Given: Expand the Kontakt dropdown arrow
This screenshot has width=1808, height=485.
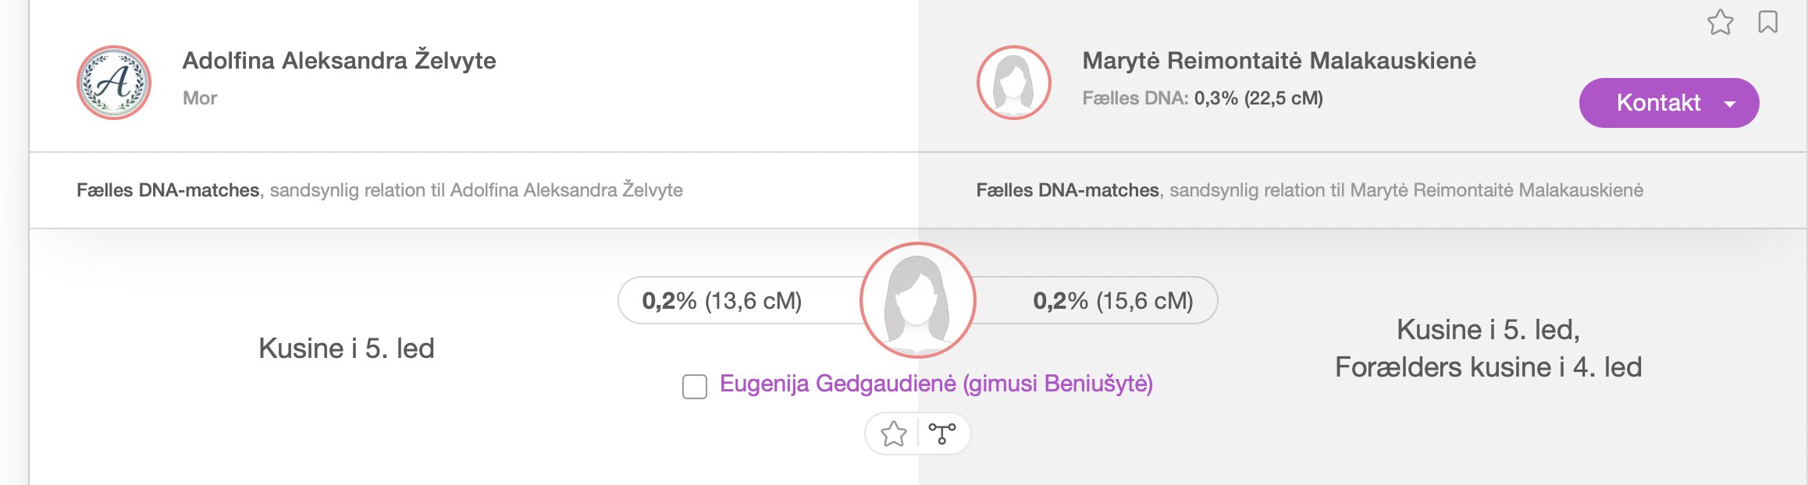Looking at the screenshot, I should tap(1730, 104).
